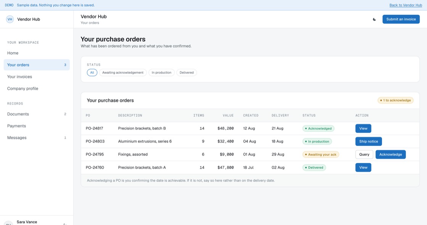The height and width of the screenshot is (225, 427).
Task: Go to Your invoices page
Action: [37, 77]
